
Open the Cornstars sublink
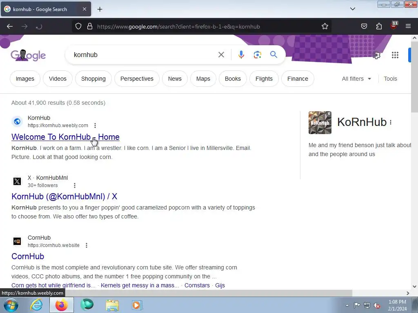click(197, 285)
